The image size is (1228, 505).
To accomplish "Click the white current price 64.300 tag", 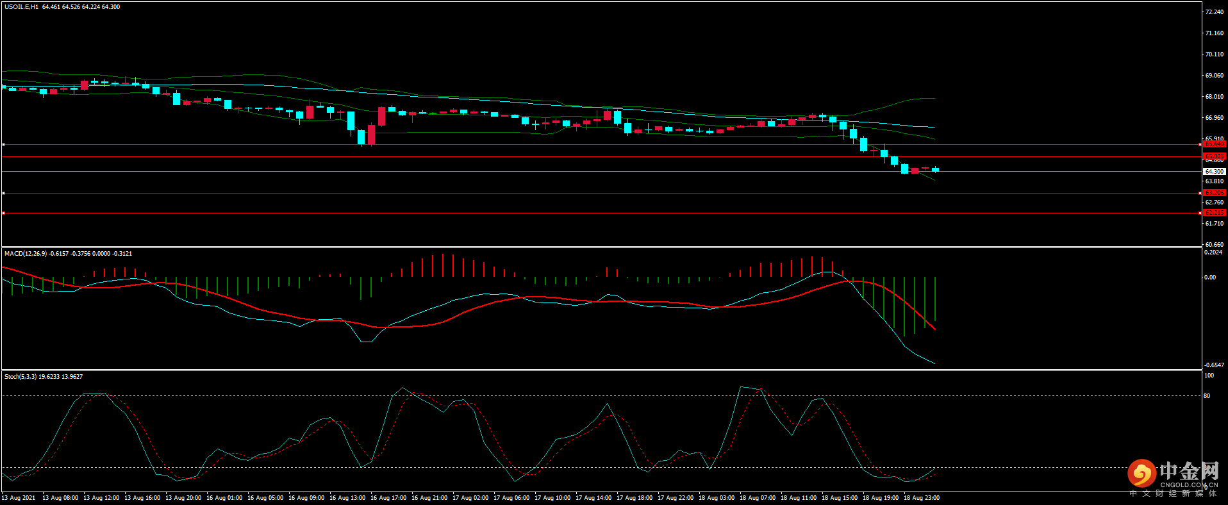I will pos(1214,172).
